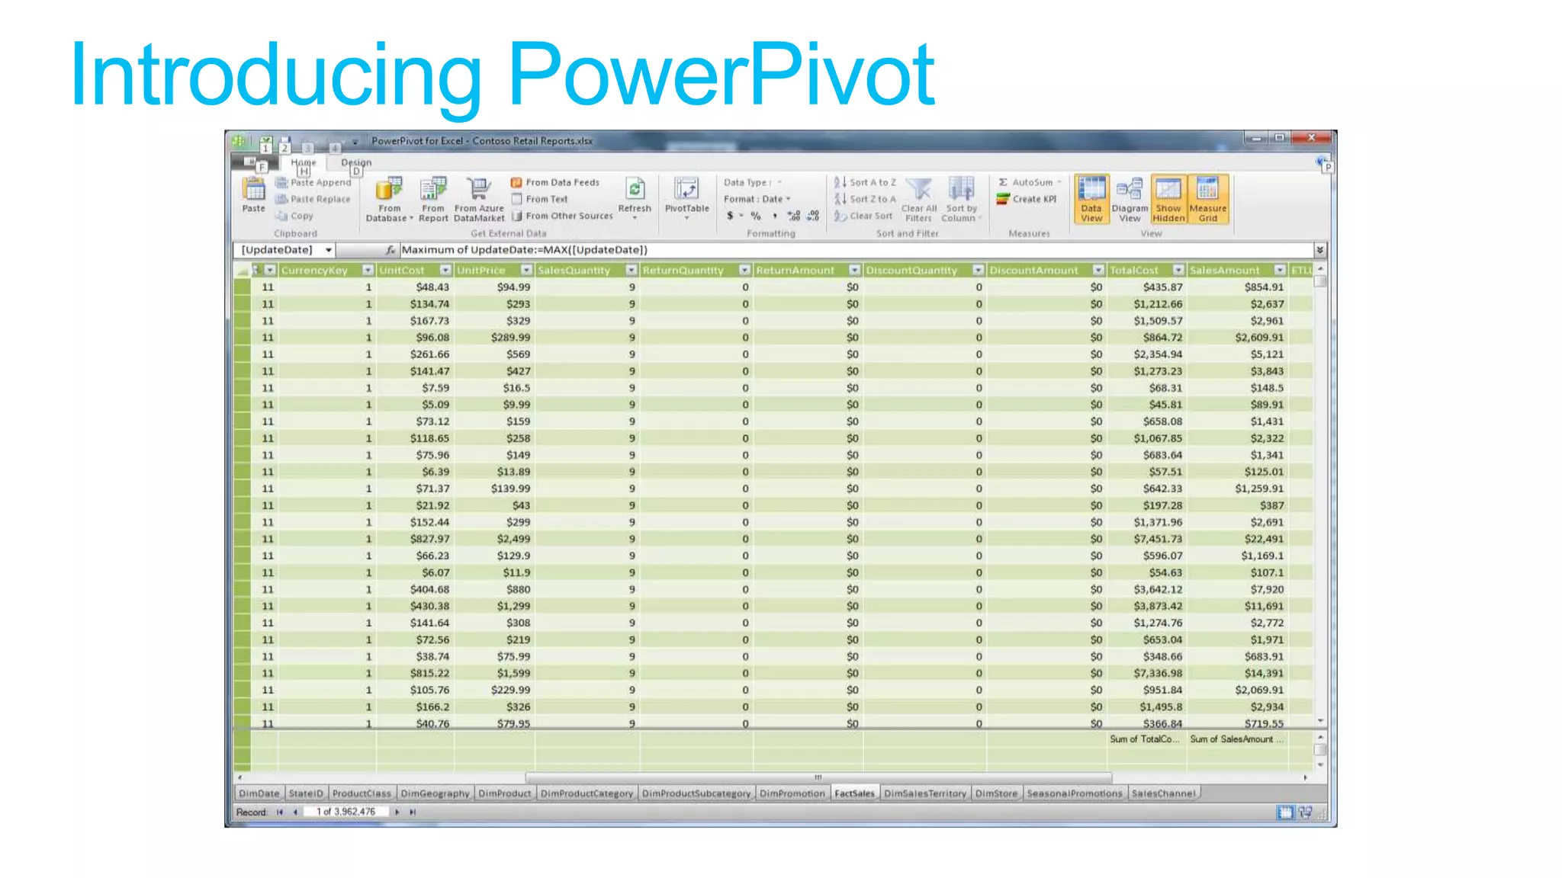
Task: Insert a PivotTable
Action: coord(686,198)
